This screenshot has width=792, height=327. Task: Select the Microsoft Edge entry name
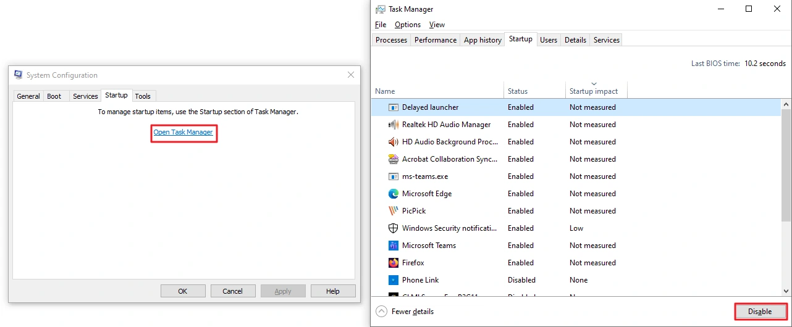pos(427,194)
